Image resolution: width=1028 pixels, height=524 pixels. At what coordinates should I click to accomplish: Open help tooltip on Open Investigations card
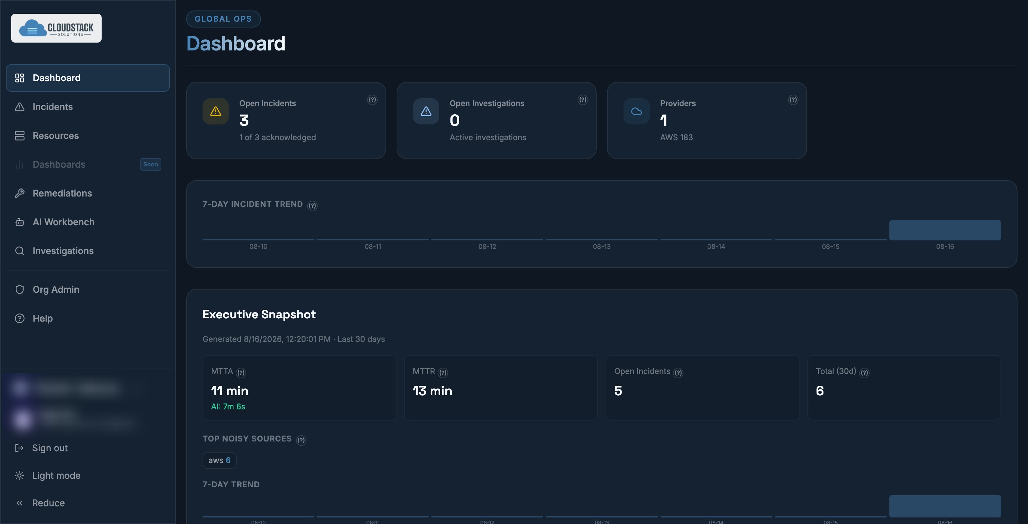pos(583,100)
